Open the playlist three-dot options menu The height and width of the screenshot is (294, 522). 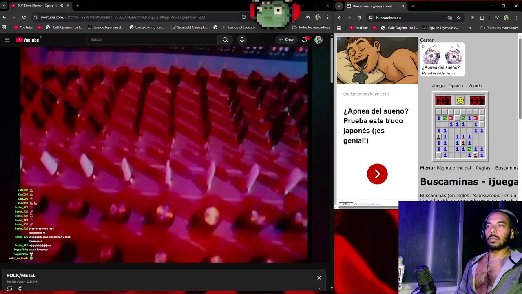tap(319, 288)
